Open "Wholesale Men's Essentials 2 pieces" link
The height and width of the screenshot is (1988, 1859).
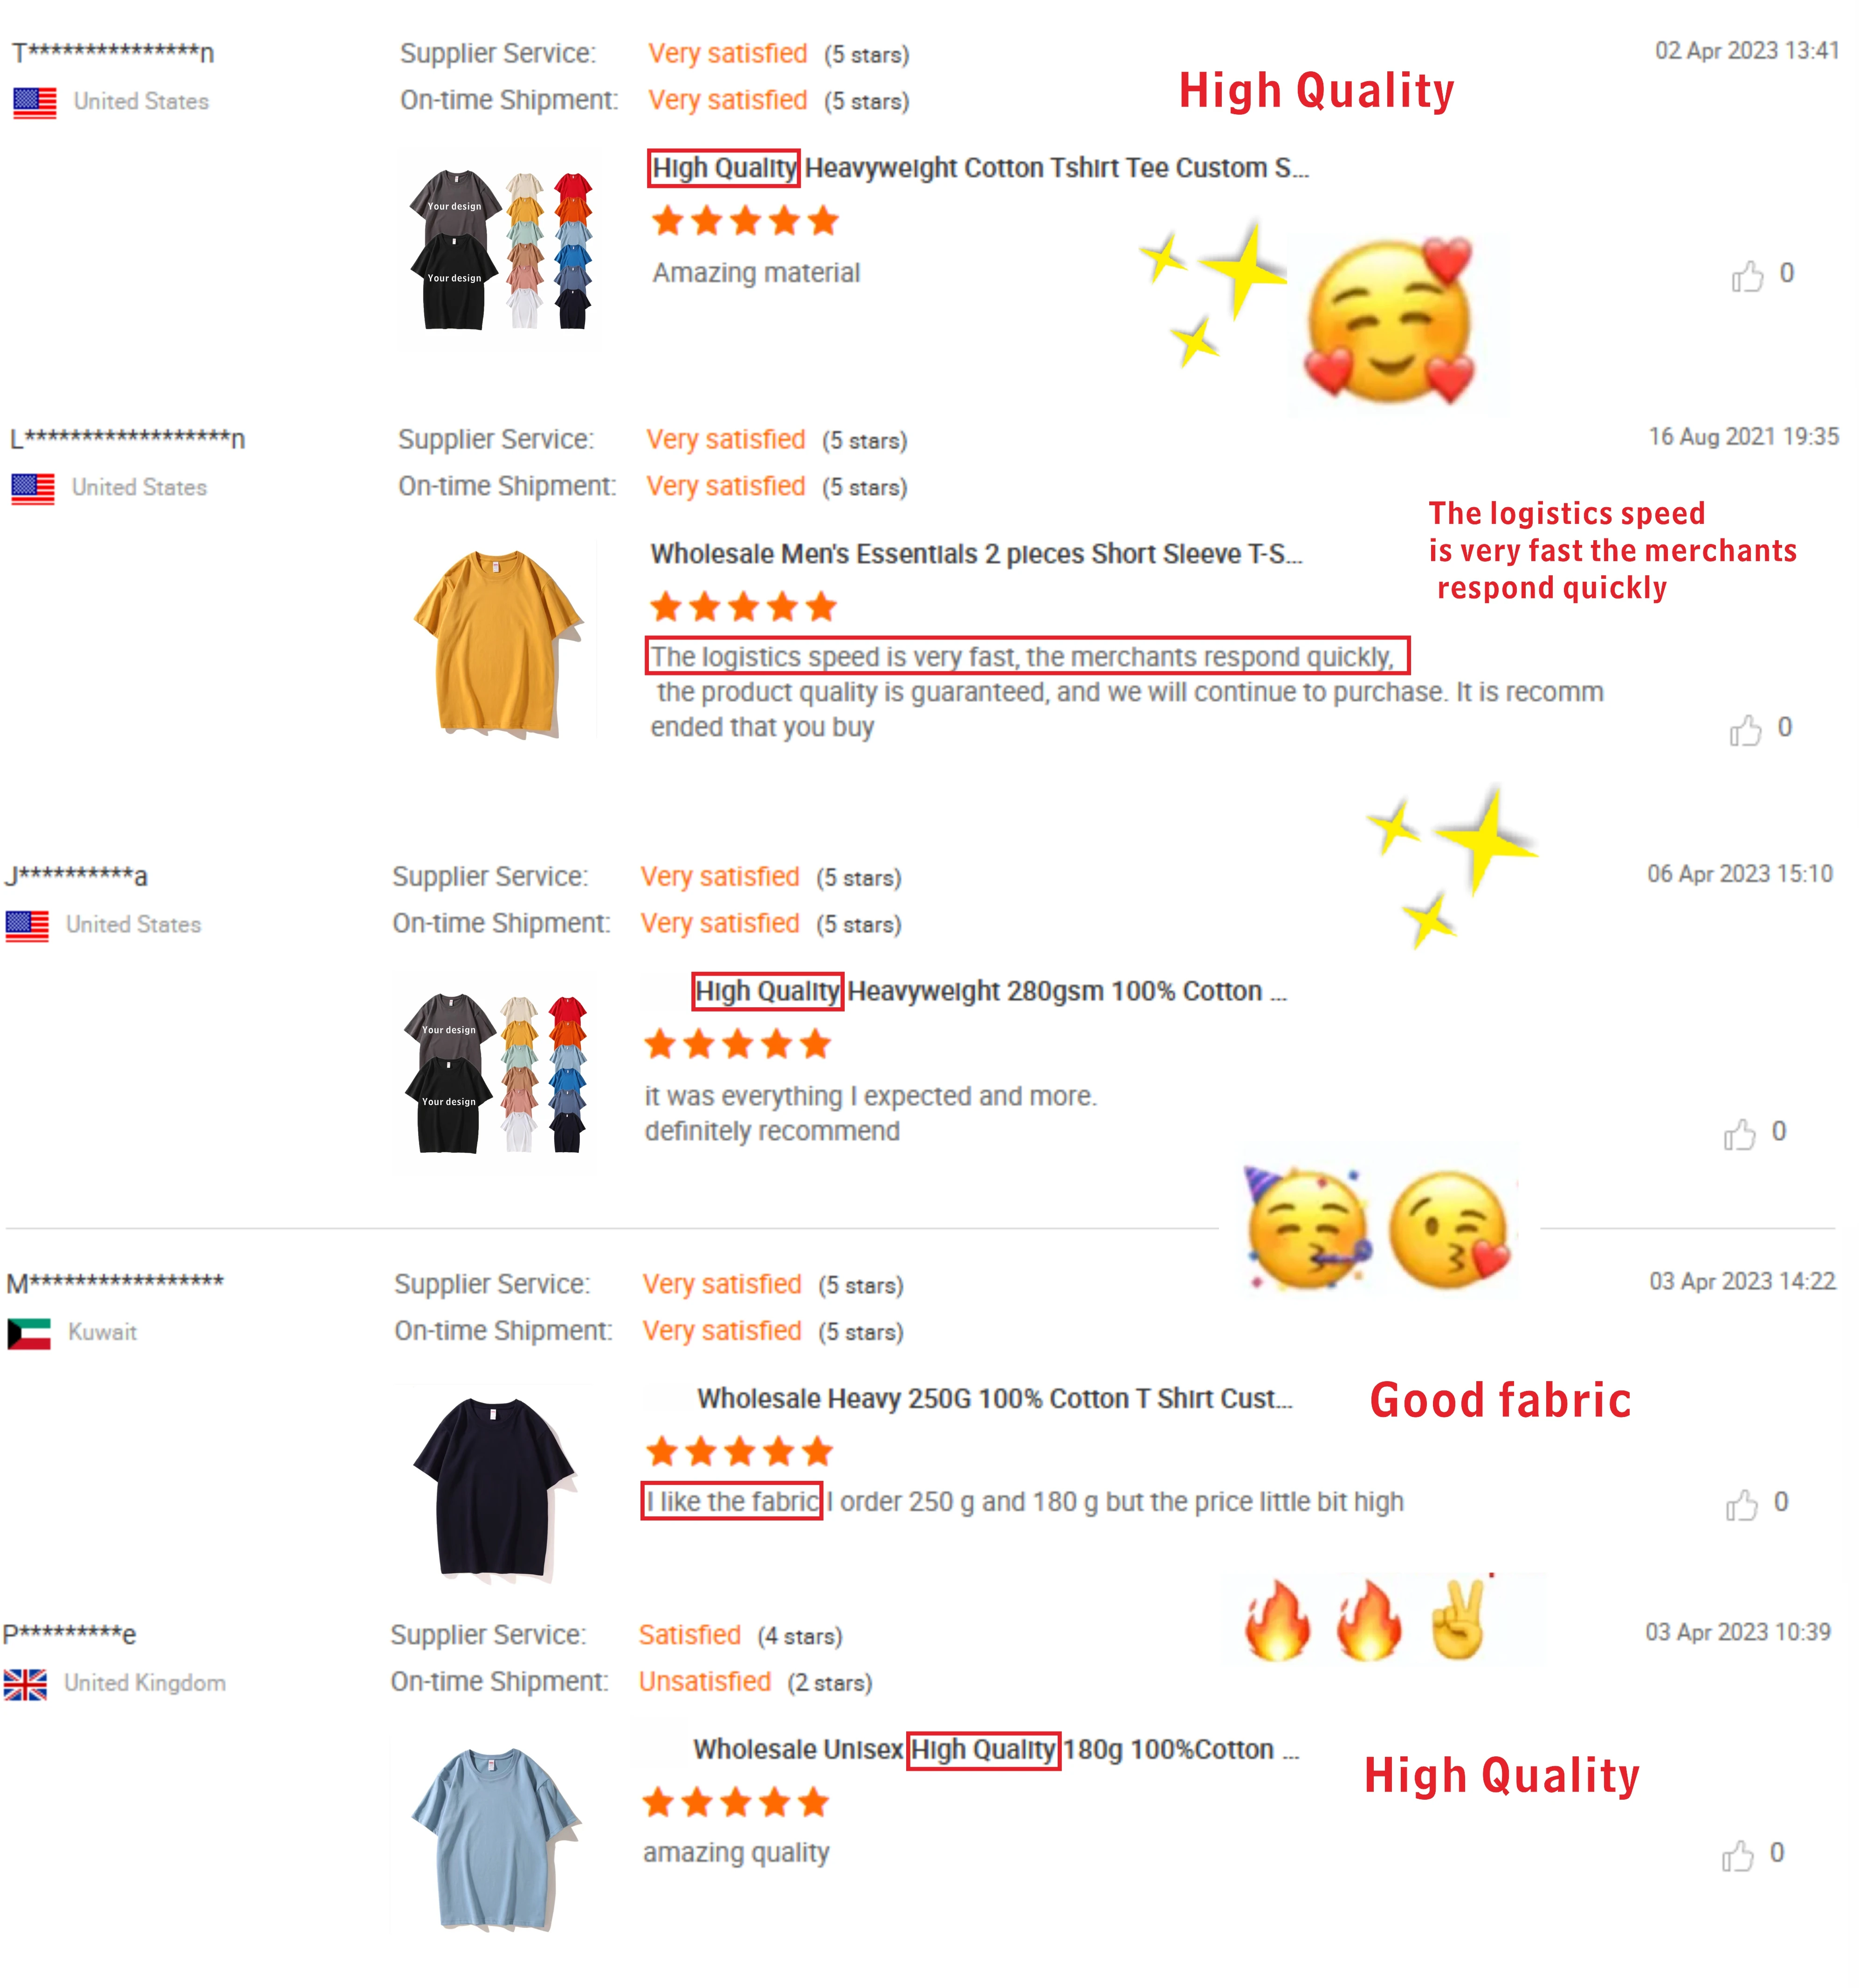click(x=976, y=554)
